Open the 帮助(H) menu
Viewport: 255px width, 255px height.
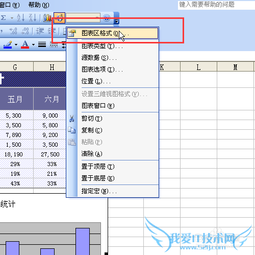pyautogui.click(x=39, y=5)
